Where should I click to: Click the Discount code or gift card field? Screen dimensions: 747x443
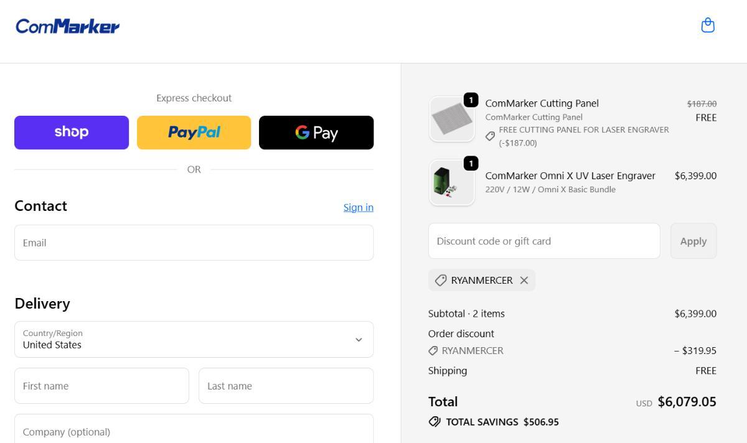[x=544, y=241]
